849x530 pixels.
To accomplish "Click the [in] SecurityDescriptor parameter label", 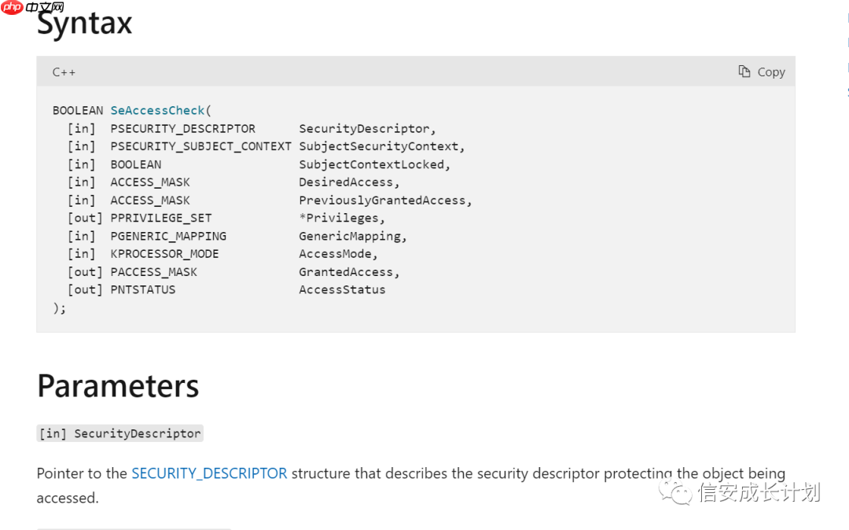I will click(x=119, y=433).
